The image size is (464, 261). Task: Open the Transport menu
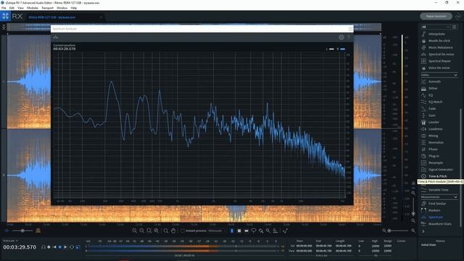click(x=48, y=8)
